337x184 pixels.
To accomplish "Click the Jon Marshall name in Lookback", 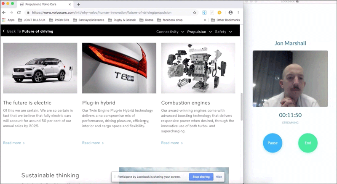I will [290, 43].
